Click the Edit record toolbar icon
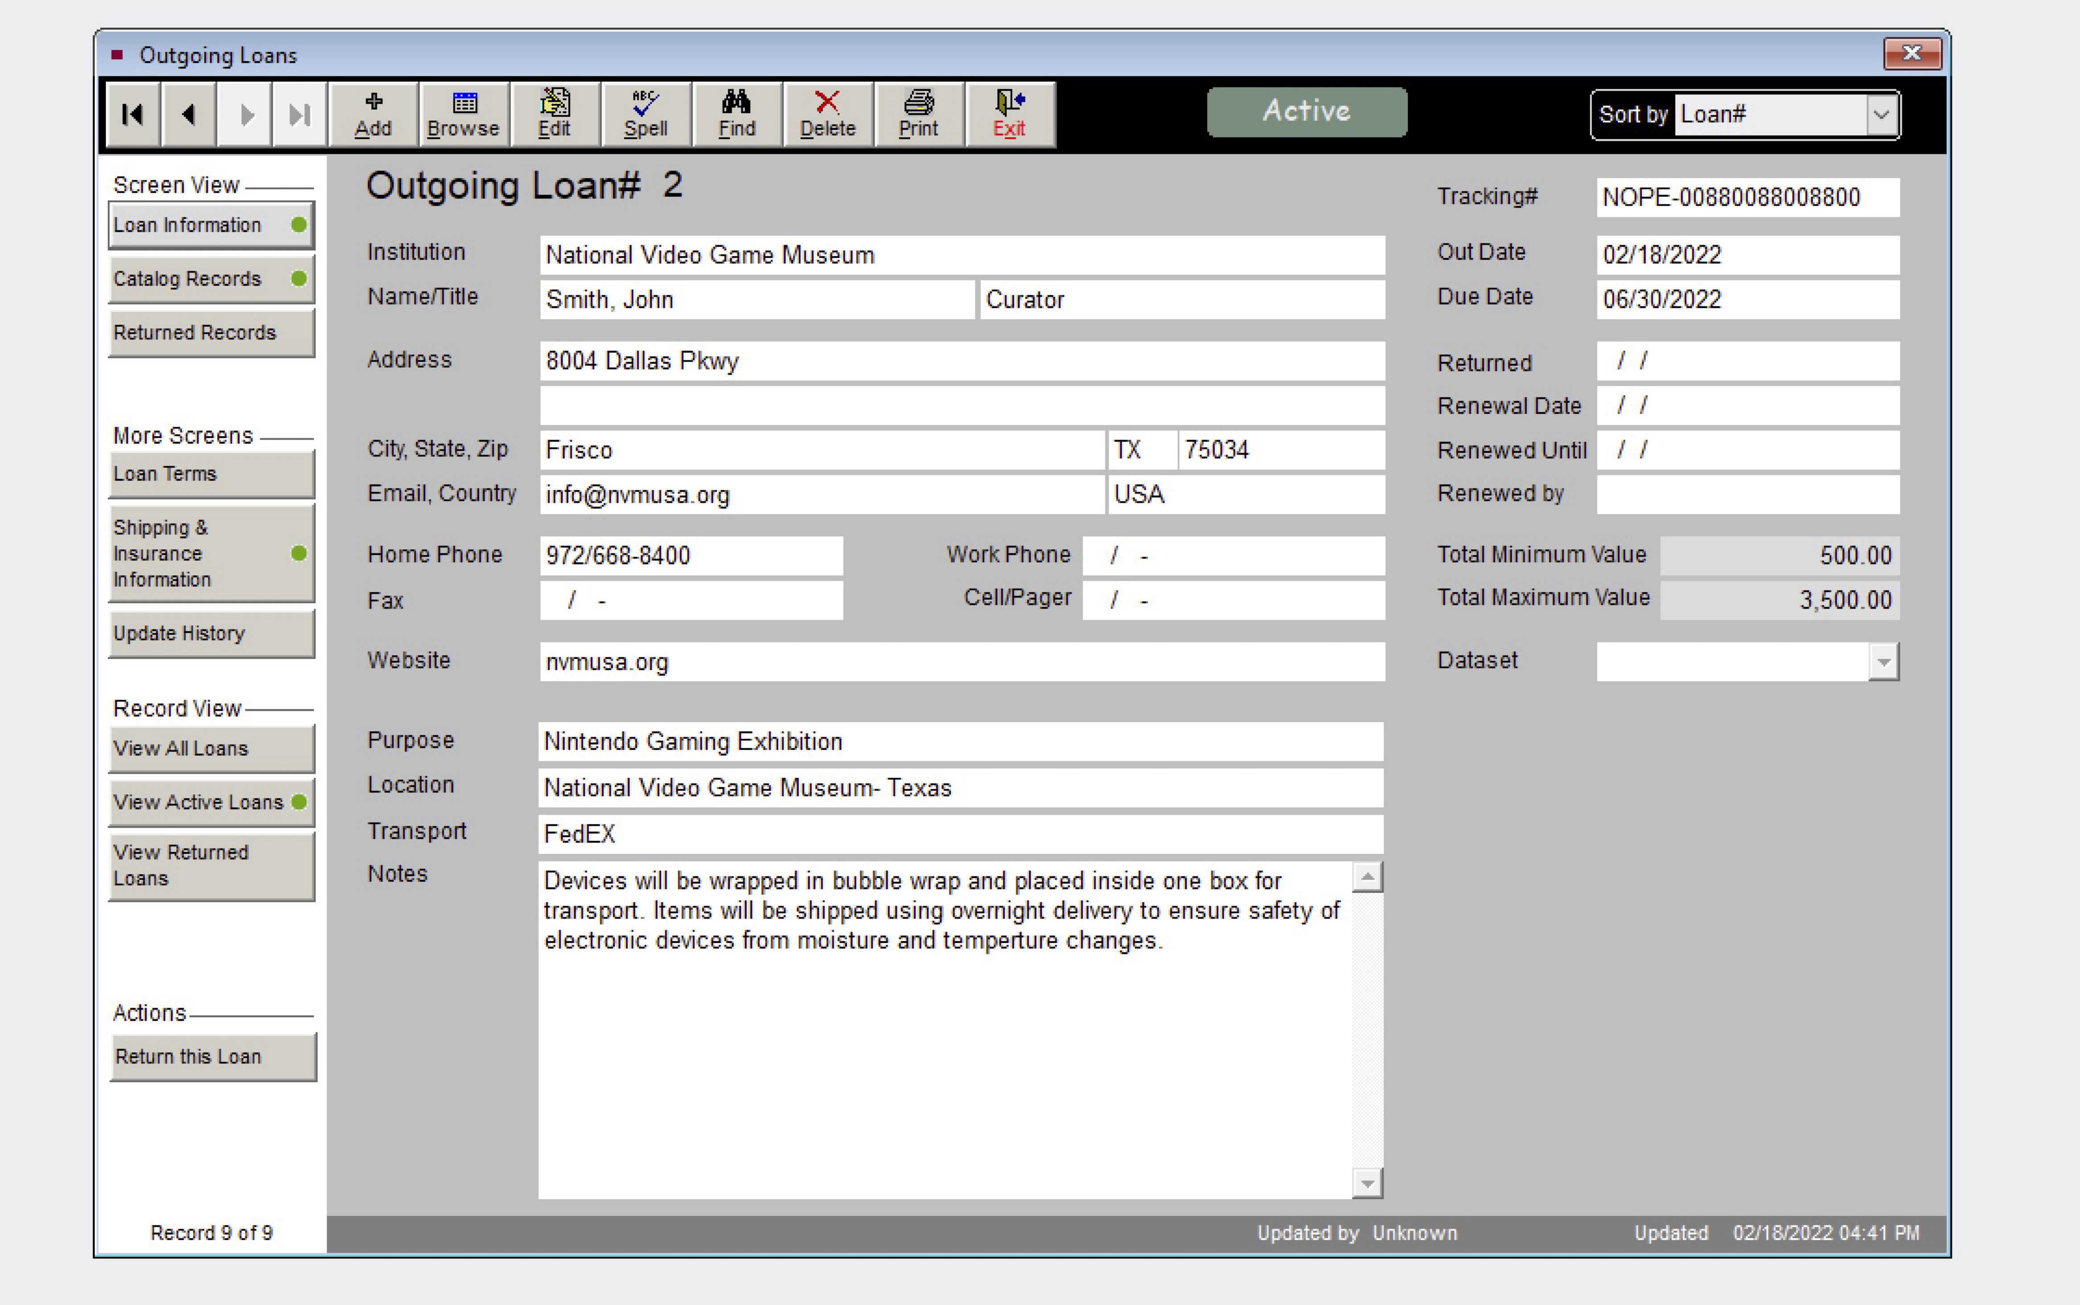The height and width of the screenshot is (1305, 2080). [x=554, y=115]
